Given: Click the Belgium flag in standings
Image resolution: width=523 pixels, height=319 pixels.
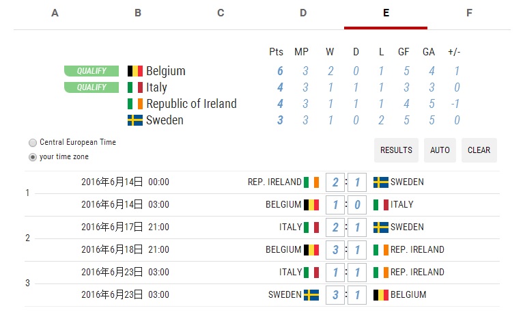Looking at the screenshot, I should click(x=135, y=71).
